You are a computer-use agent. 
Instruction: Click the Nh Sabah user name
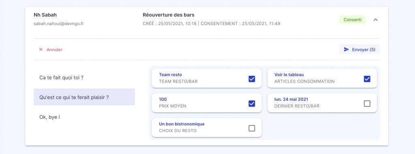point(45,15)
